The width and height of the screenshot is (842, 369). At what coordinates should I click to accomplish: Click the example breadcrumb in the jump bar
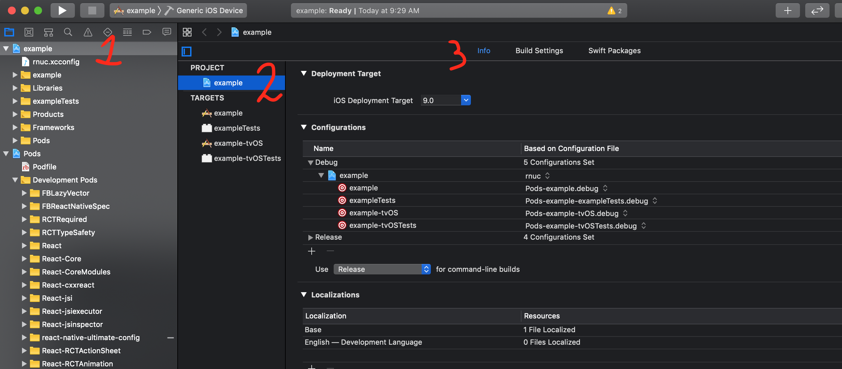point(252,32)
